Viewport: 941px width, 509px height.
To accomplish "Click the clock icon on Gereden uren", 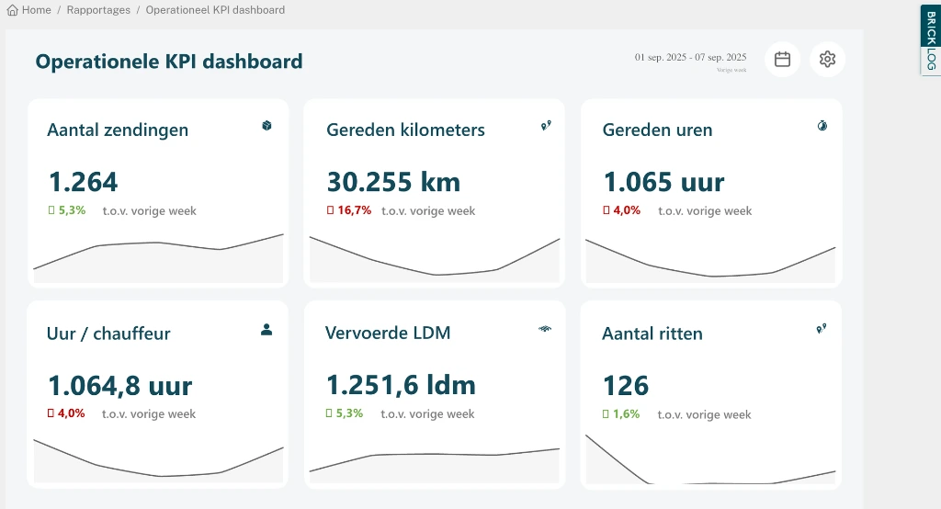I will pyautogui.click(x=822, y=126).
